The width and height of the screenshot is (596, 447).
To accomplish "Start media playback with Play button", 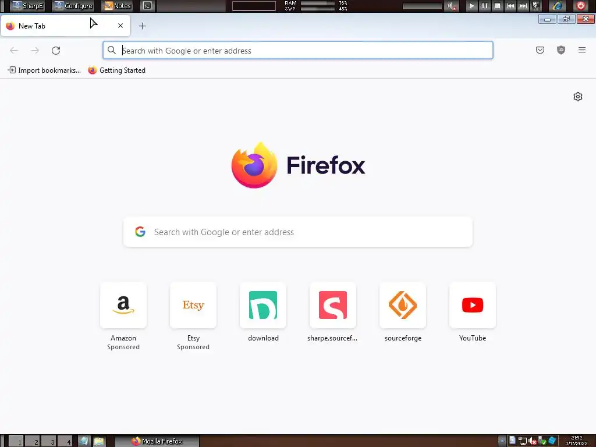I will (471, 6).
